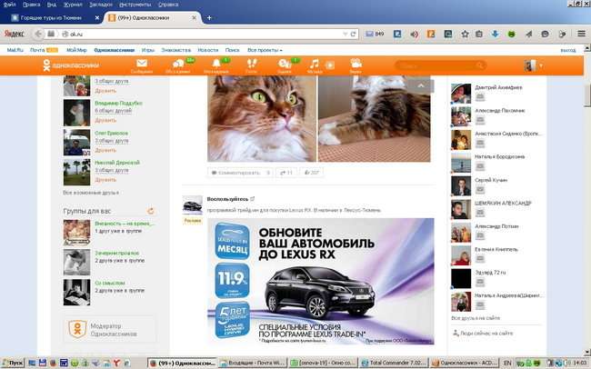The image size is (591, 369).
Task: Click the scroll-to-top arrow over cat photo
Action: coord(421,86)
